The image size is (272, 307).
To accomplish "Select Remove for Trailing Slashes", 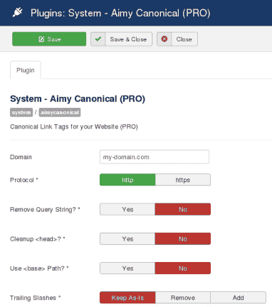I will click(x=183, y=298).
